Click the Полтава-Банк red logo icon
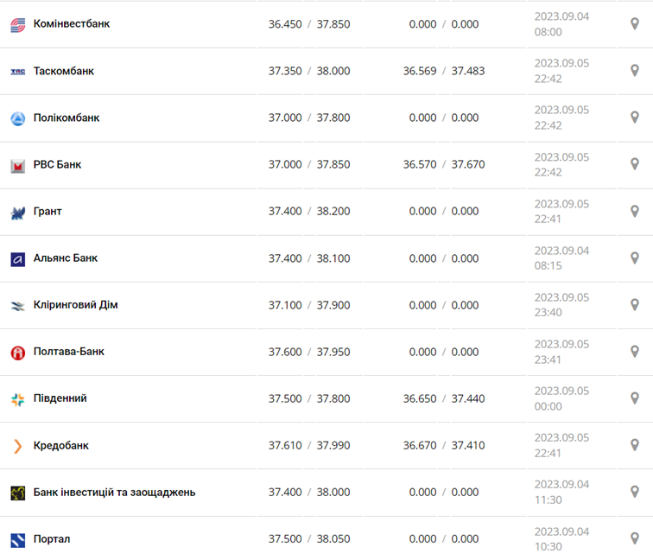The image size is (653, 560). [x=18, y=353]
